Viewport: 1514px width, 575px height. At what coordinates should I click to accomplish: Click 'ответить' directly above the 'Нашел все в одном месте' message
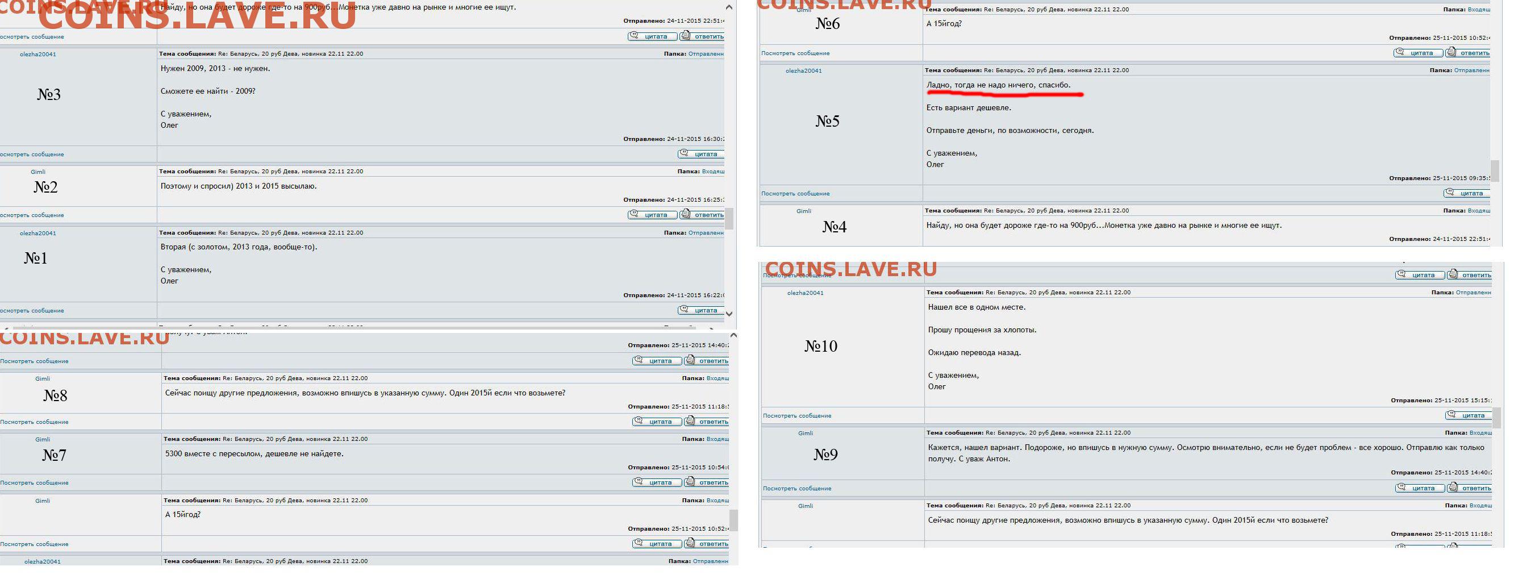(x=1470, y=276)
